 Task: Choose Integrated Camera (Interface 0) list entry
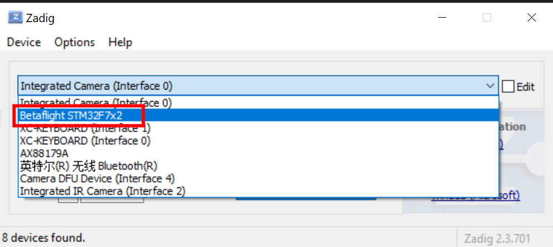(x=258, y=103)
